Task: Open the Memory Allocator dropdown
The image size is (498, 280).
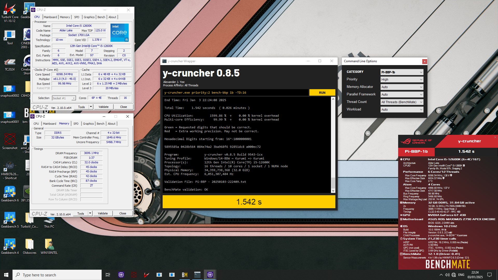Action: pos(402,87)
